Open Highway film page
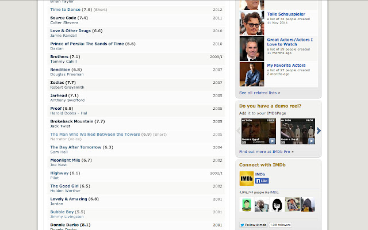The height and width of the screenshot is (230, 368). (59, 173)
